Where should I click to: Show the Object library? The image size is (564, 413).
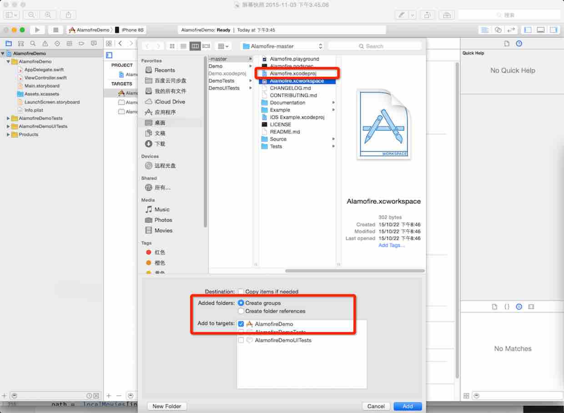coord(519,307)
